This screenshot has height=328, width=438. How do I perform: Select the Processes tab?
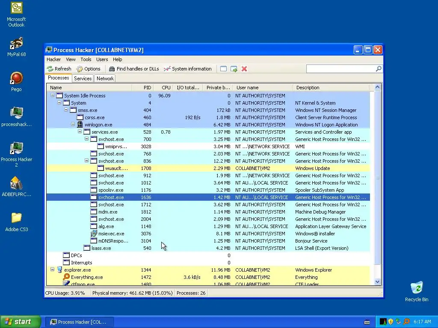(58, 78)
